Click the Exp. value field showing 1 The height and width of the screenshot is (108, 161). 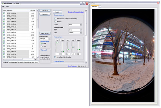(57, 54)
